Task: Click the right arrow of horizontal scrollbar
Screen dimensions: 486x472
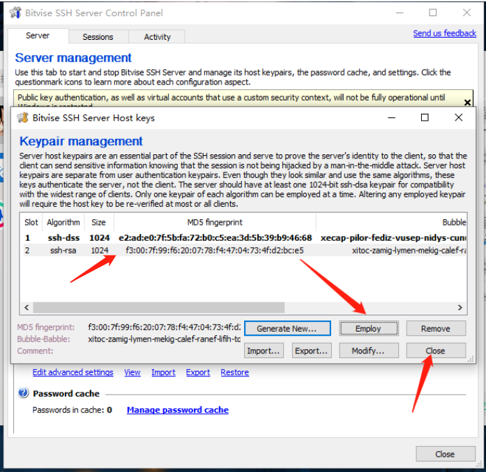Action: [460, 307]
